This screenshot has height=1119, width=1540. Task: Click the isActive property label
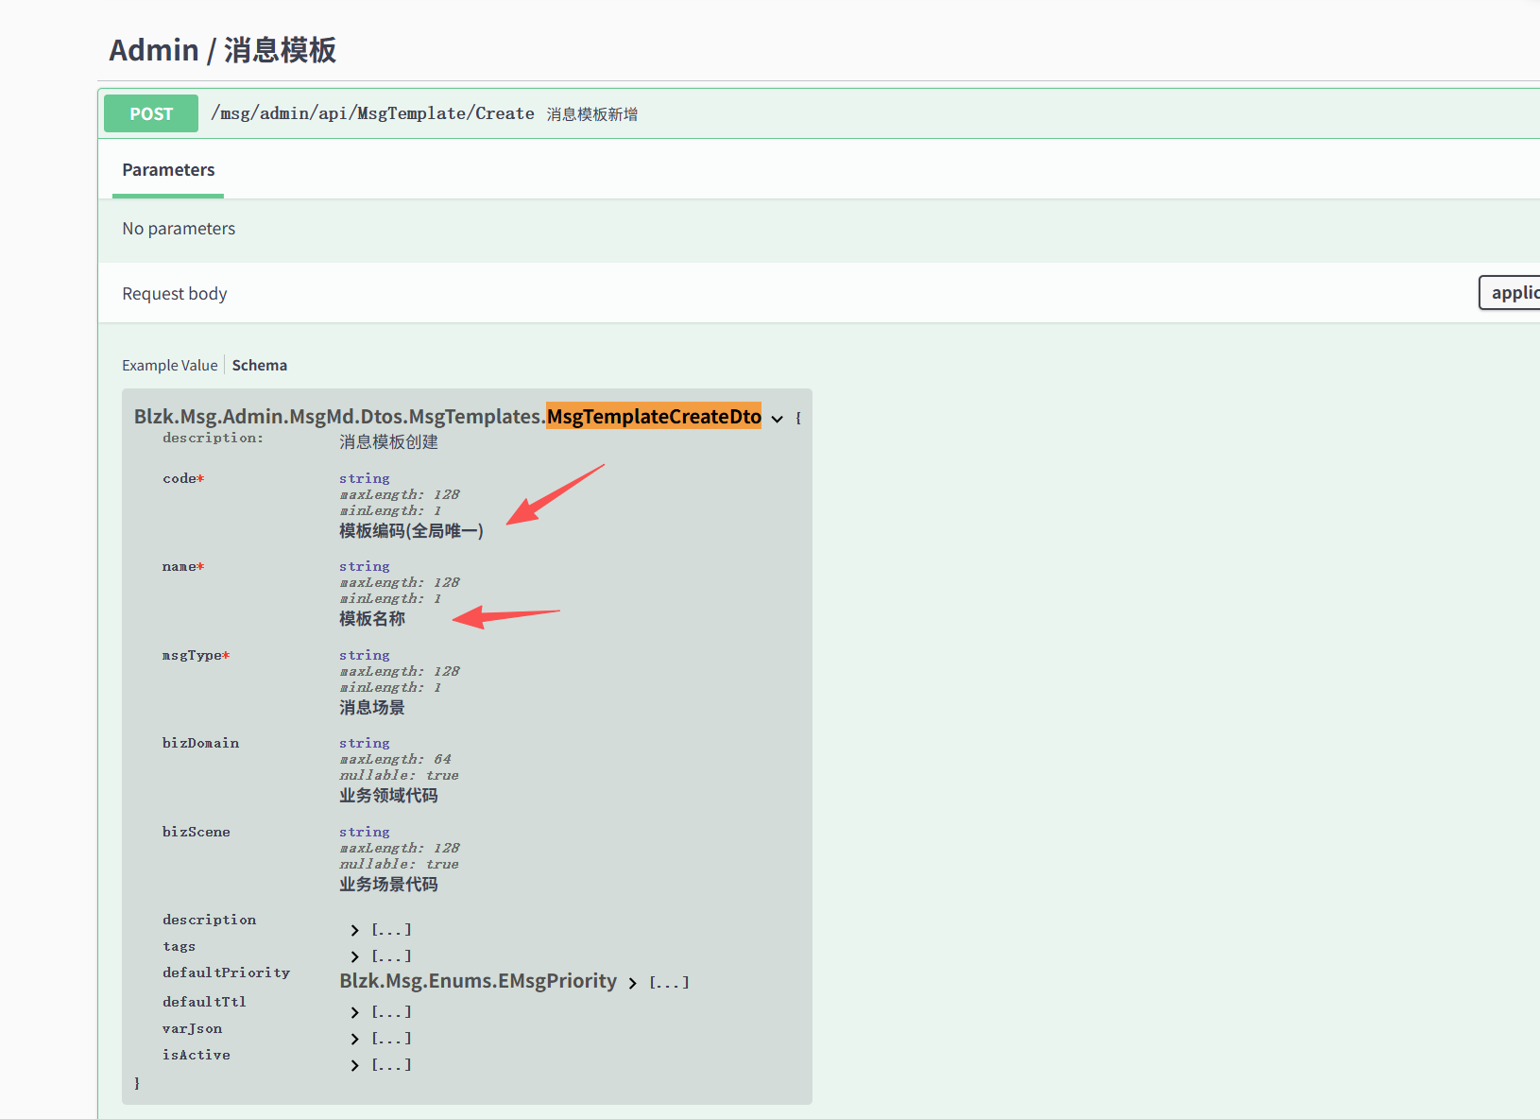(196, 1056)
